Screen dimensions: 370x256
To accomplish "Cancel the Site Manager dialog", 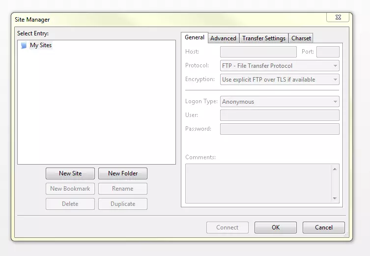I will click(324, 228).
